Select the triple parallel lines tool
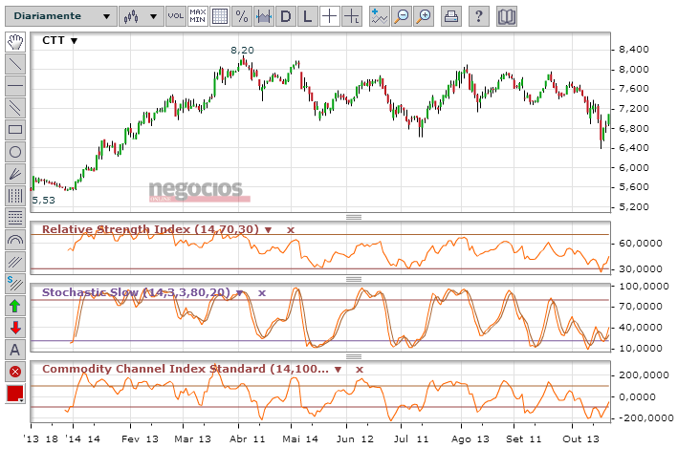This screenshot has width=678, height=449. [15, 262]
